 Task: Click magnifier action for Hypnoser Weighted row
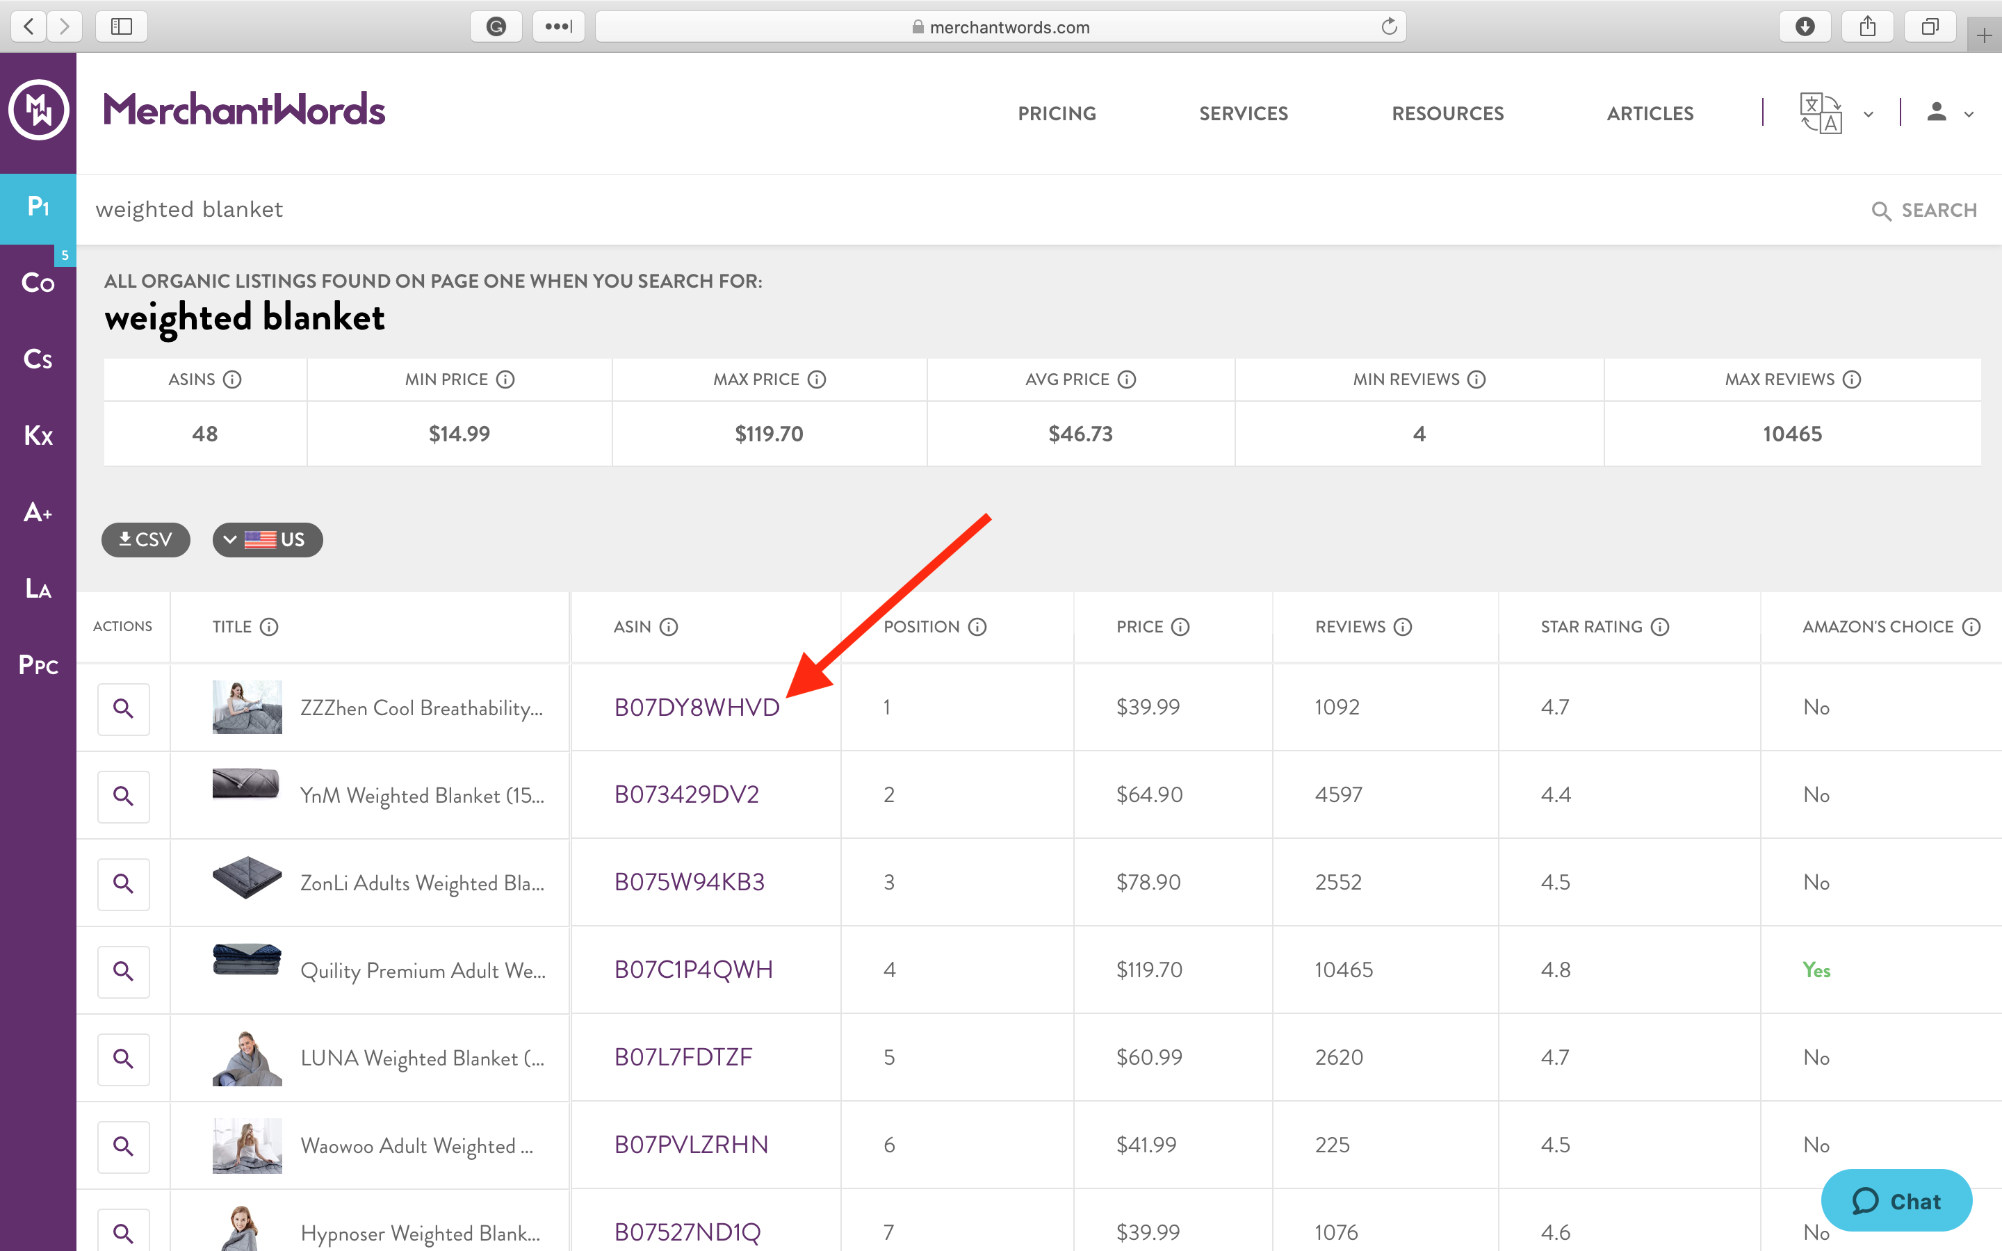pos(123,1231)
